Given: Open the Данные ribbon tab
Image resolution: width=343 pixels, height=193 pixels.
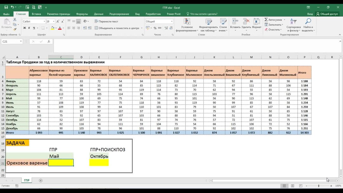Looking at the screenshot, I should coord(99,14).
